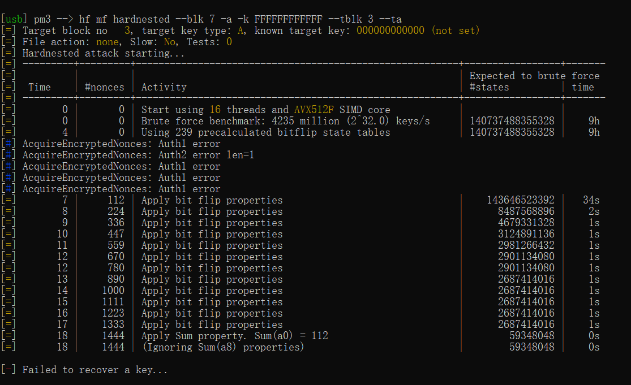Click the Hardnested attack starting line
This screenshot has height=385, width=631.
pyautogui.click(x=104, y=53)
